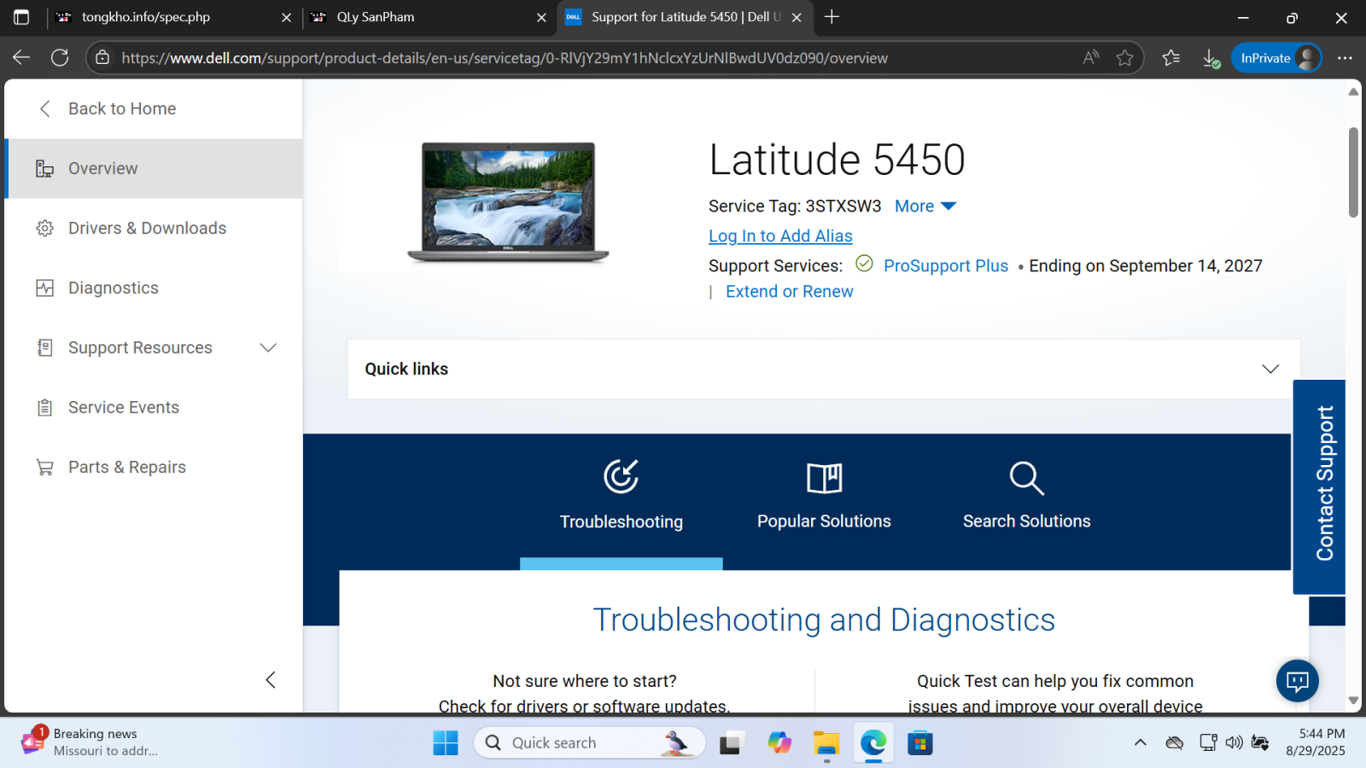Open the Contact Support side panel
Image resolution: width=1366 pixels, height=768 pixels.
pyautogui.click(x=1320, y=486)
